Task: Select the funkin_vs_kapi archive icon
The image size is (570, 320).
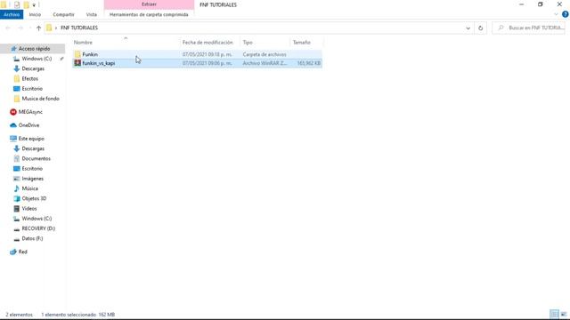Action: coord(77,63)
